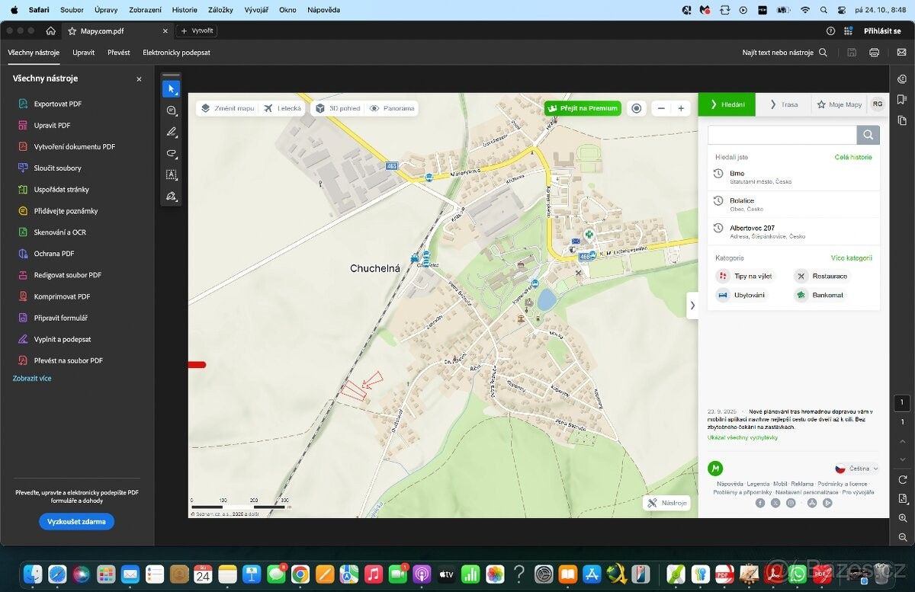Image resolution: width=915 pixels, height=592 pixels.
Task: Select the freehand draw lasso tool
Action: [171, 153]
